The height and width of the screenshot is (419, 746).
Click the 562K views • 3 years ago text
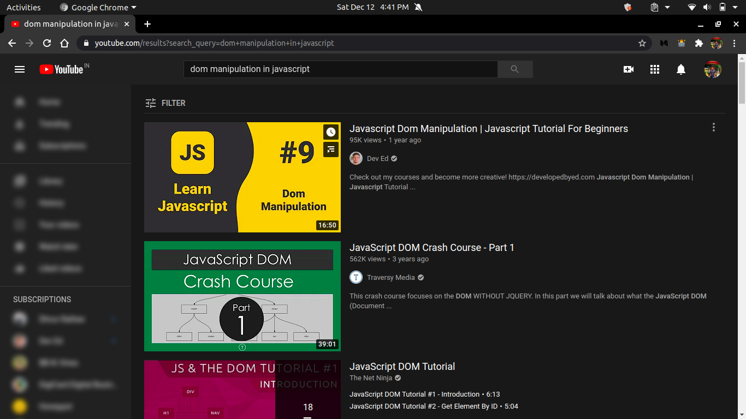pyautogui.click(x=389, y=259)
